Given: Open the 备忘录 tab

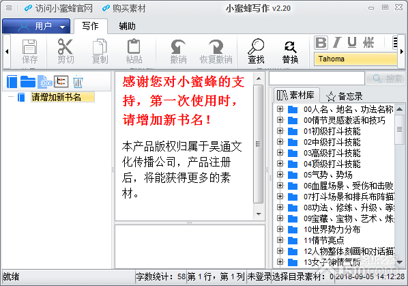Looking at the screenshot, I should (x=345, y=96).
